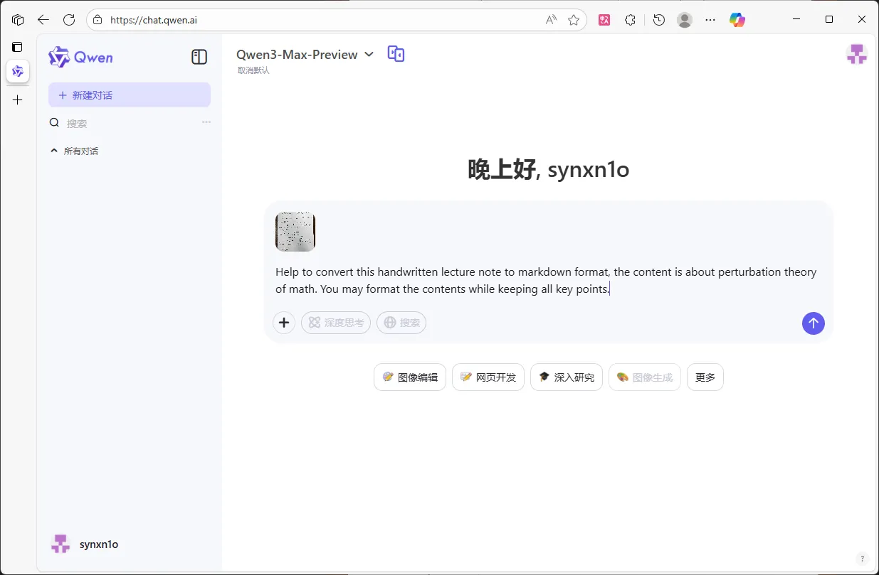The image size is (879, 575).
Task: Collapse the 所有对话 section
Action: tap(74, 151)
